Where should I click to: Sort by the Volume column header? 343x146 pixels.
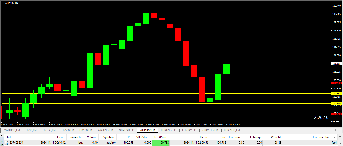point(91,137)
